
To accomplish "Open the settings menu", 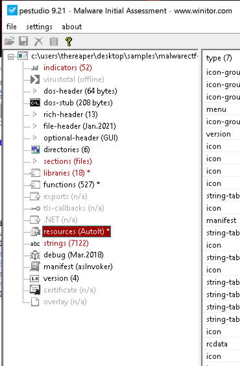I will 39,27.
